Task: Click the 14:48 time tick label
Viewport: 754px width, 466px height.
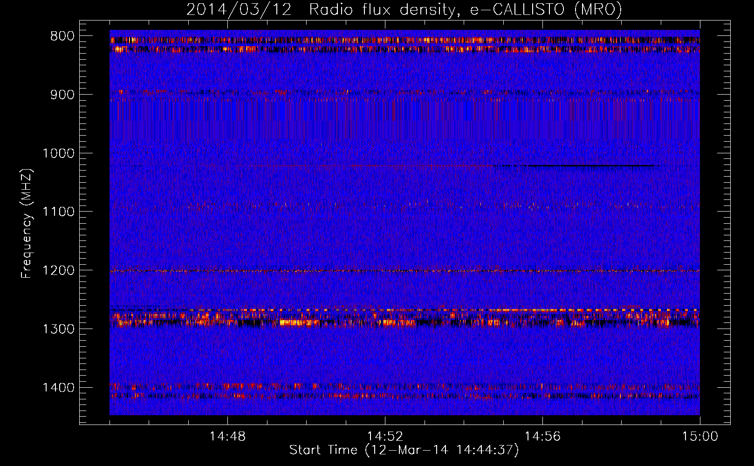Action: (227, 437)
